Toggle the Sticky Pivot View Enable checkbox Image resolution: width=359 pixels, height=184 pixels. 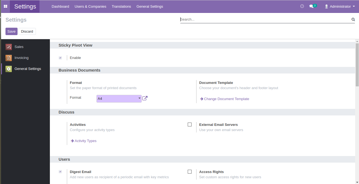click(x=60, y=58)
